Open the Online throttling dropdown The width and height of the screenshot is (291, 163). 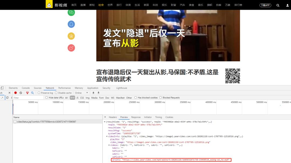click(81, 93)
